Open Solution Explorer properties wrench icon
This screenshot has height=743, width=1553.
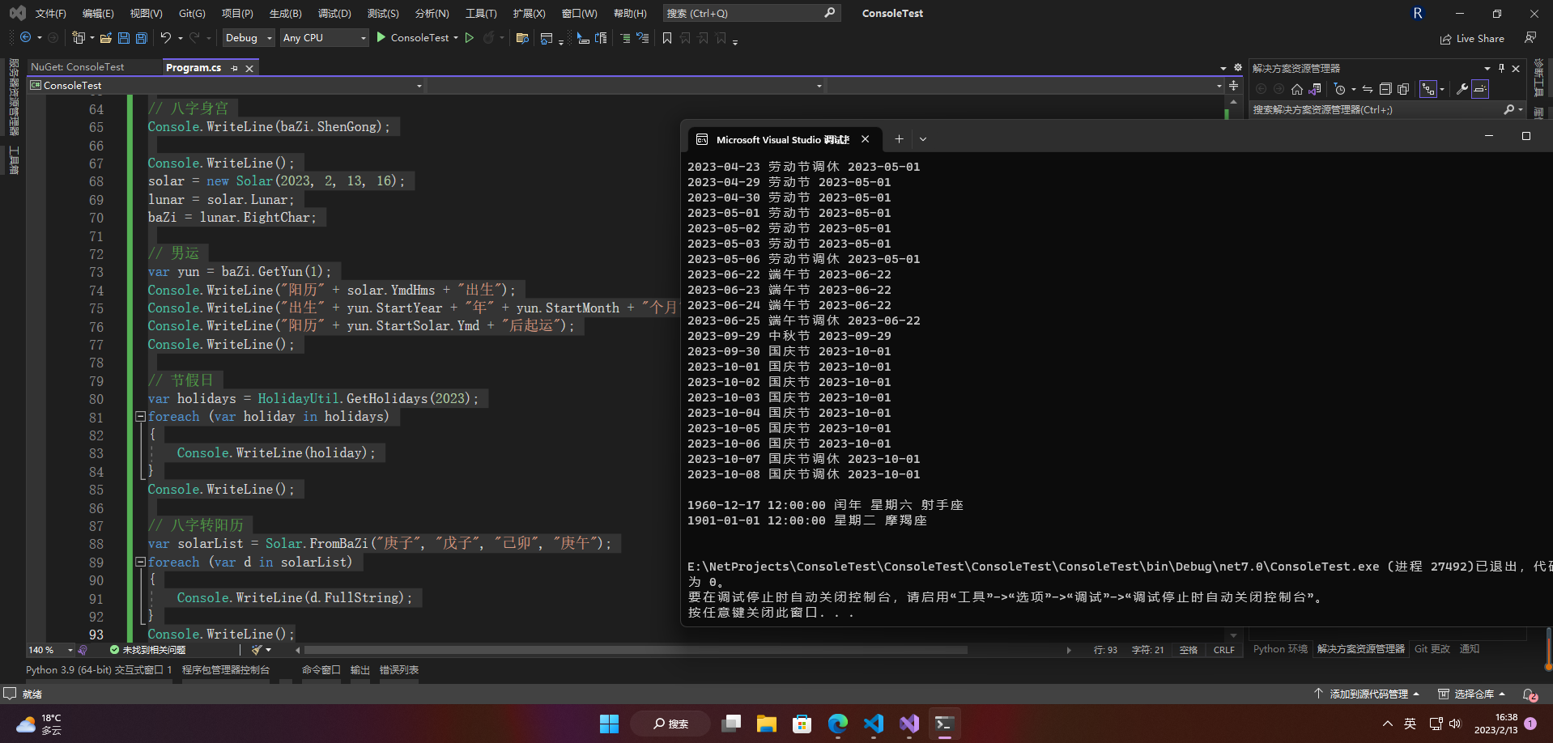pos(1462,89)
